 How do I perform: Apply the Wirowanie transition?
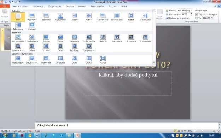click(x=117, y=38)
